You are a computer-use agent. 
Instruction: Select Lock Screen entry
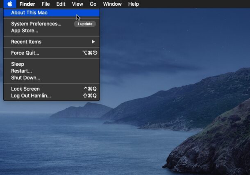pos(52,89)
